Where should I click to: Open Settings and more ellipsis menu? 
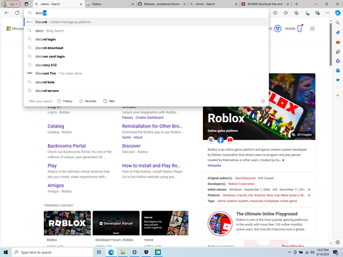(x=328, y=13)
